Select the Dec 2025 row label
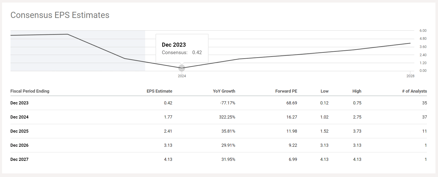Viewport: 438px width, 177px height. (20, 131)
